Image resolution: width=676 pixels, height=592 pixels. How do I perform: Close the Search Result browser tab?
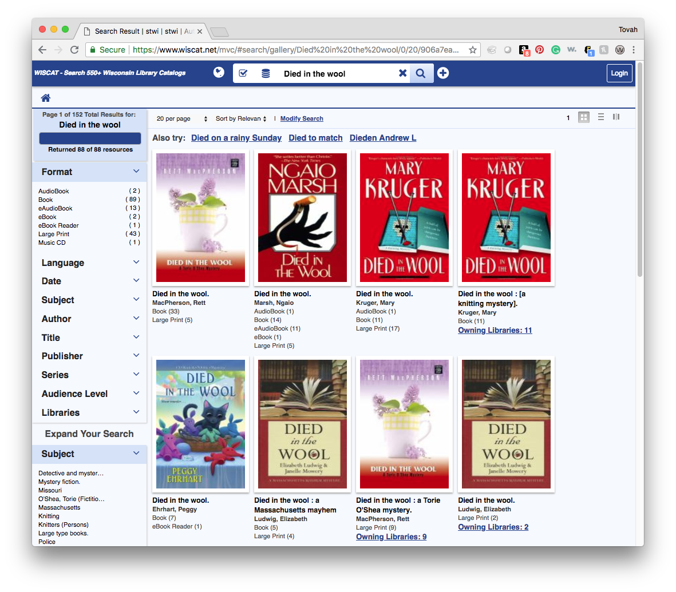200,31
